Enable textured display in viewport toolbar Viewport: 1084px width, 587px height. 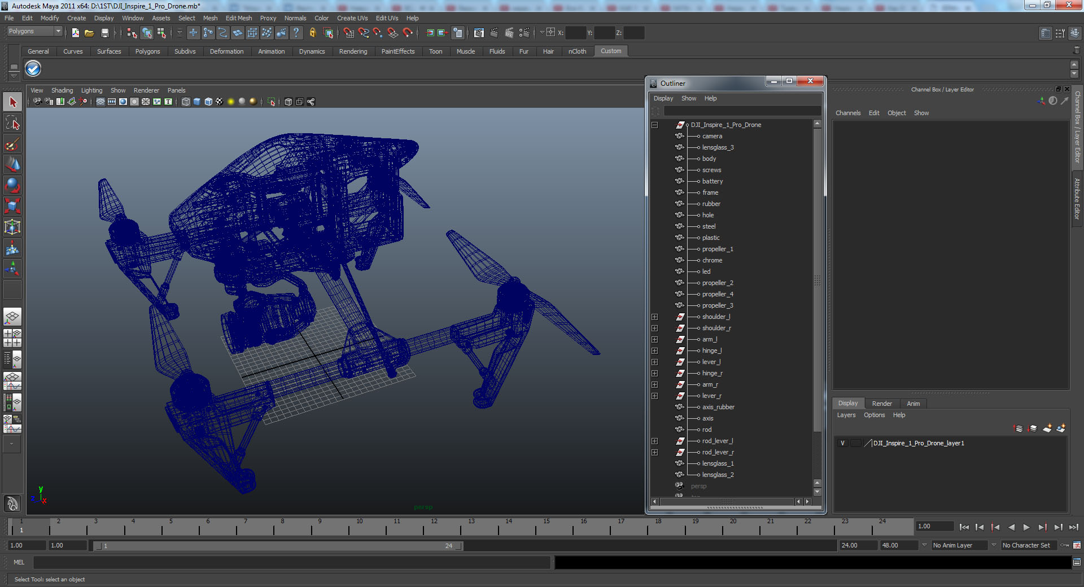(220, 102)
